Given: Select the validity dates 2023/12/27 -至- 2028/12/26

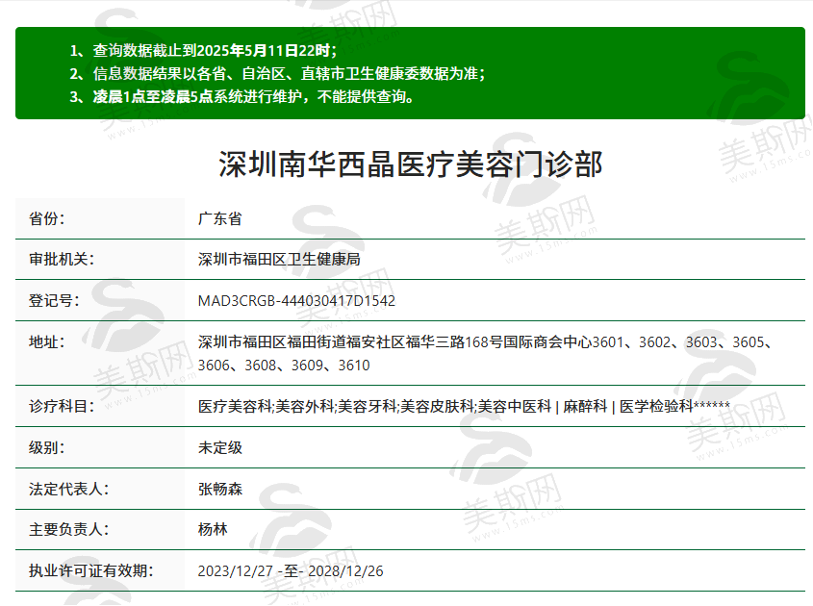Looking at the screenshot, I should (x=291, y=570).
